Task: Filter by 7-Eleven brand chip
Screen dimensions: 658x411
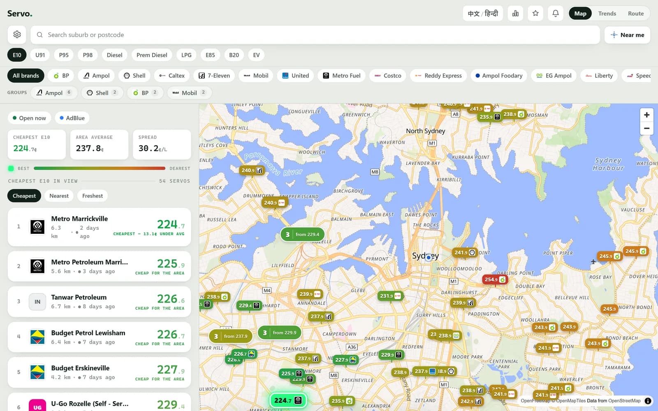Action: click(x=214, y=76)
